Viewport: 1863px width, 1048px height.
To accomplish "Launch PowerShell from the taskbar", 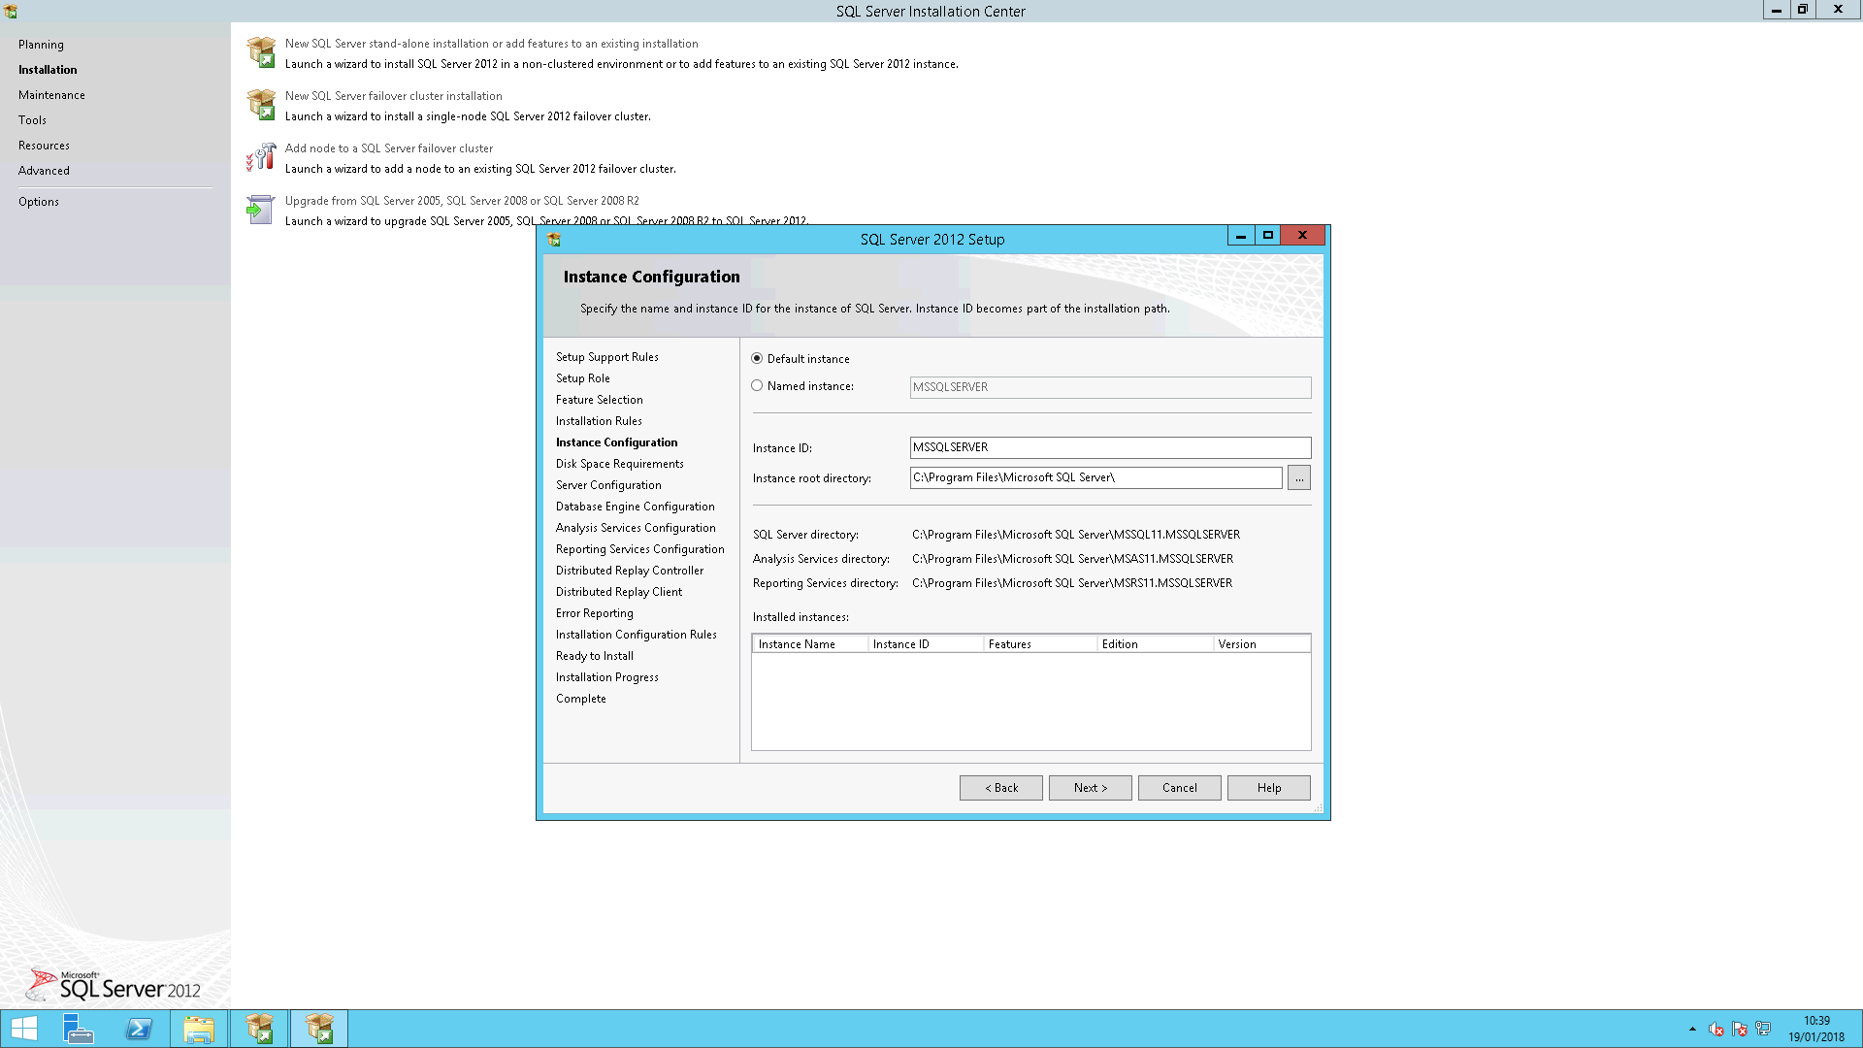I will pyautogui.click(x=139, y=1029).
